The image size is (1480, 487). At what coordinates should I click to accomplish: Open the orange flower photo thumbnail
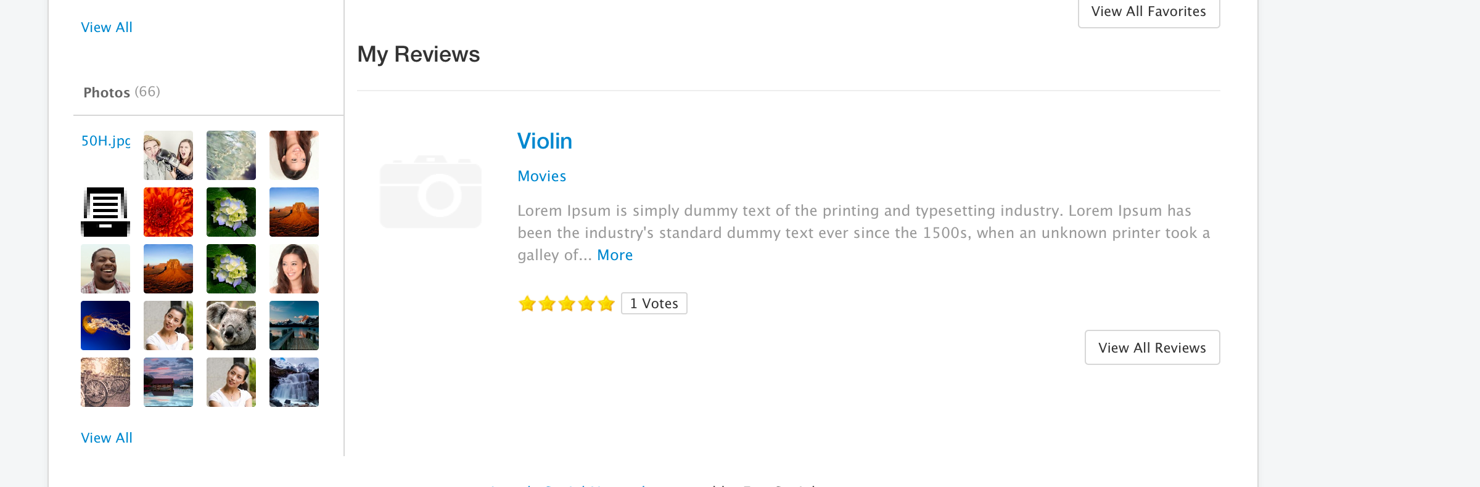[168, 212]
